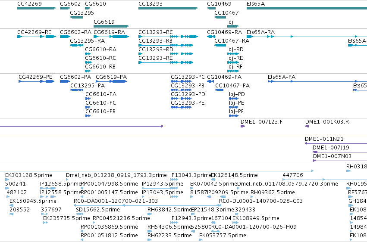Screen dimensions: 367x242
Task: Select the CG6619 gene label
Action: click(104, 22)
